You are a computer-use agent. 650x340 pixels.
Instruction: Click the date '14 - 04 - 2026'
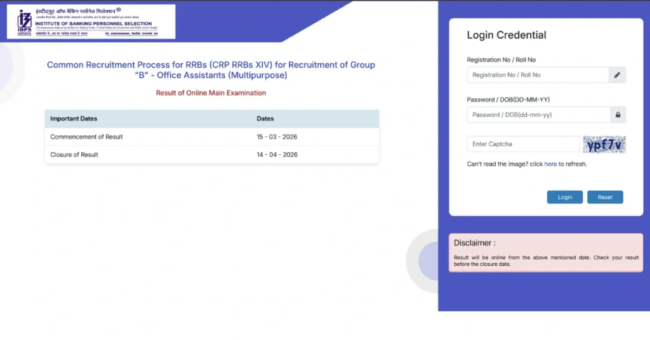pyautogui.click(x=277, y=155)
